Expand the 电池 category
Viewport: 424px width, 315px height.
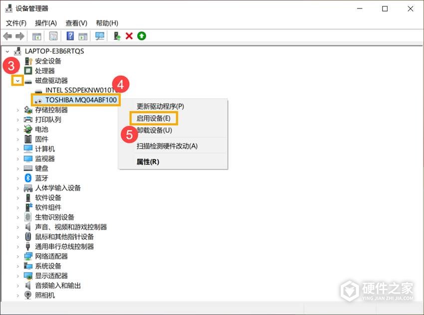coord(18,130)
